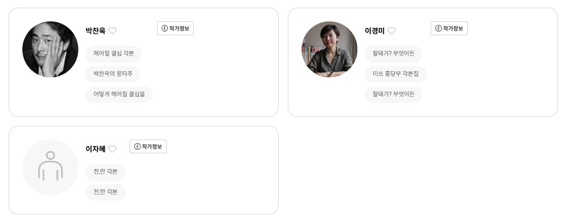Open the lower 전,란 각본 tag
Viewport: 567px width, 220px height.
click(x=105, y=193)
